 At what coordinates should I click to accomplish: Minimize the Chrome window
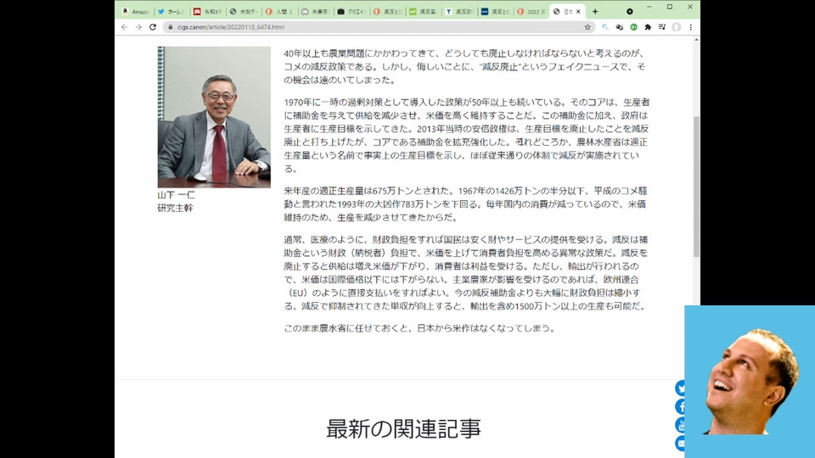649,7
